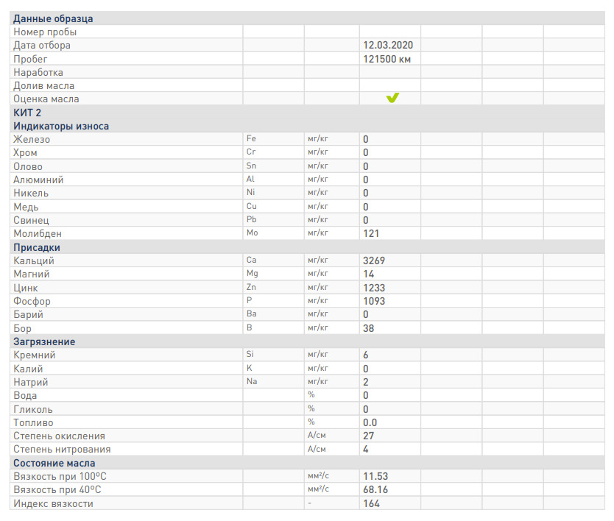
Task: Select the silicon value 6
Action: click(x=366, y=355)
